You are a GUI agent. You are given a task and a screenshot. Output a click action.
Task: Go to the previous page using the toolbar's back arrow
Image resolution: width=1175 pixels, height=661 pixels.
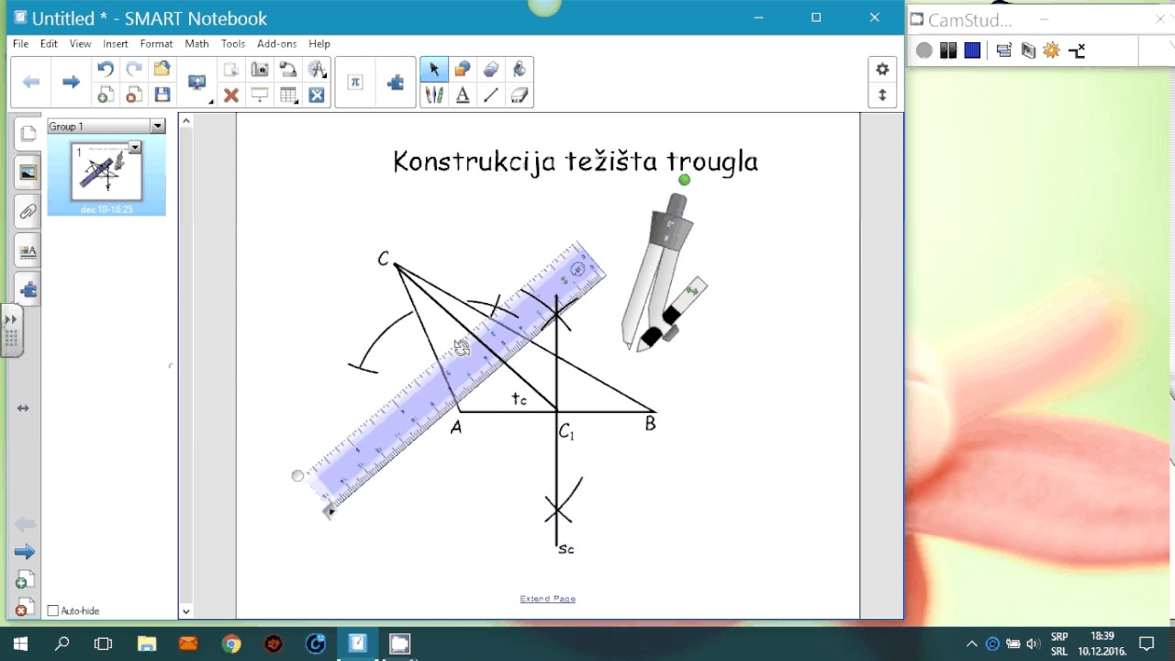click(31, 82)
